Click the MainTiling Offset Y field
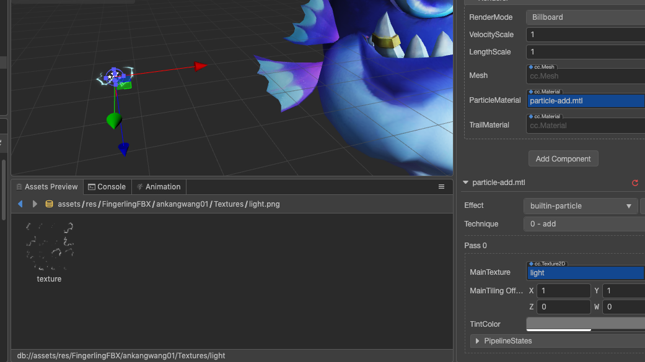 (x=623, y=290)
